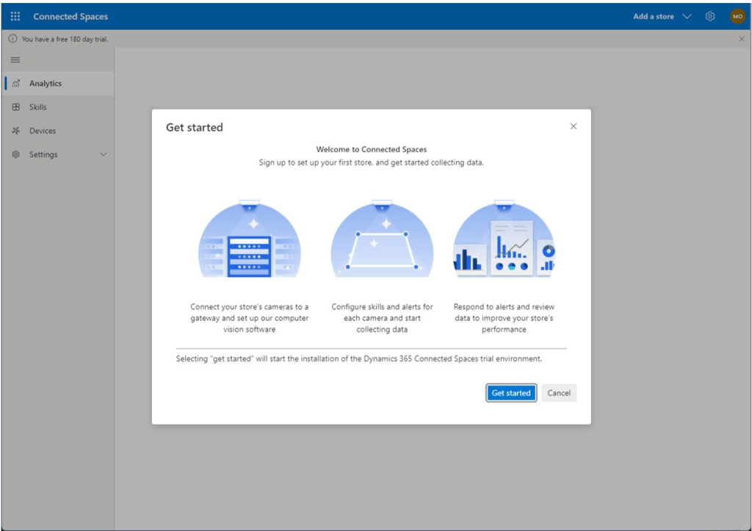
Task: Open the Add a store dropdown arrow
Action: pos(687,16)
